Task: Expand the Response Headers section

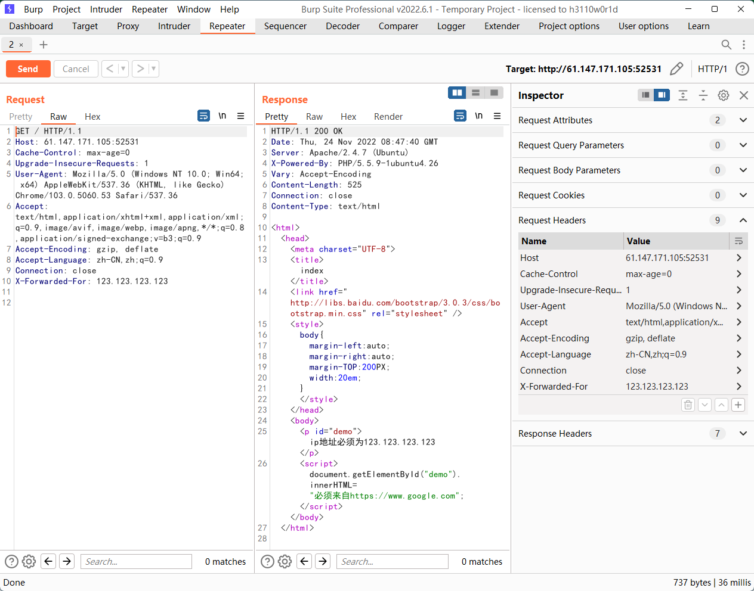Action: (743, 434)
